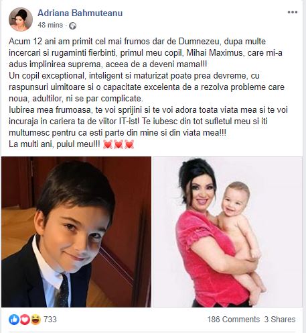This screenshot has height=333, width=306.
Task: Click the blue Like reaction icon
Action: tap(14, 320)
